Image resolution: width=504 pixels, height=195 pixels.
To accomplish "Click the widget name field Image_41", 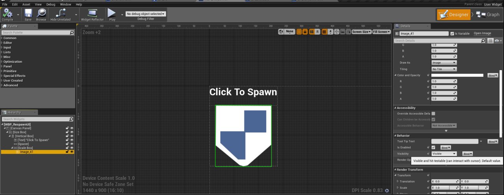I will pos(424,33).
